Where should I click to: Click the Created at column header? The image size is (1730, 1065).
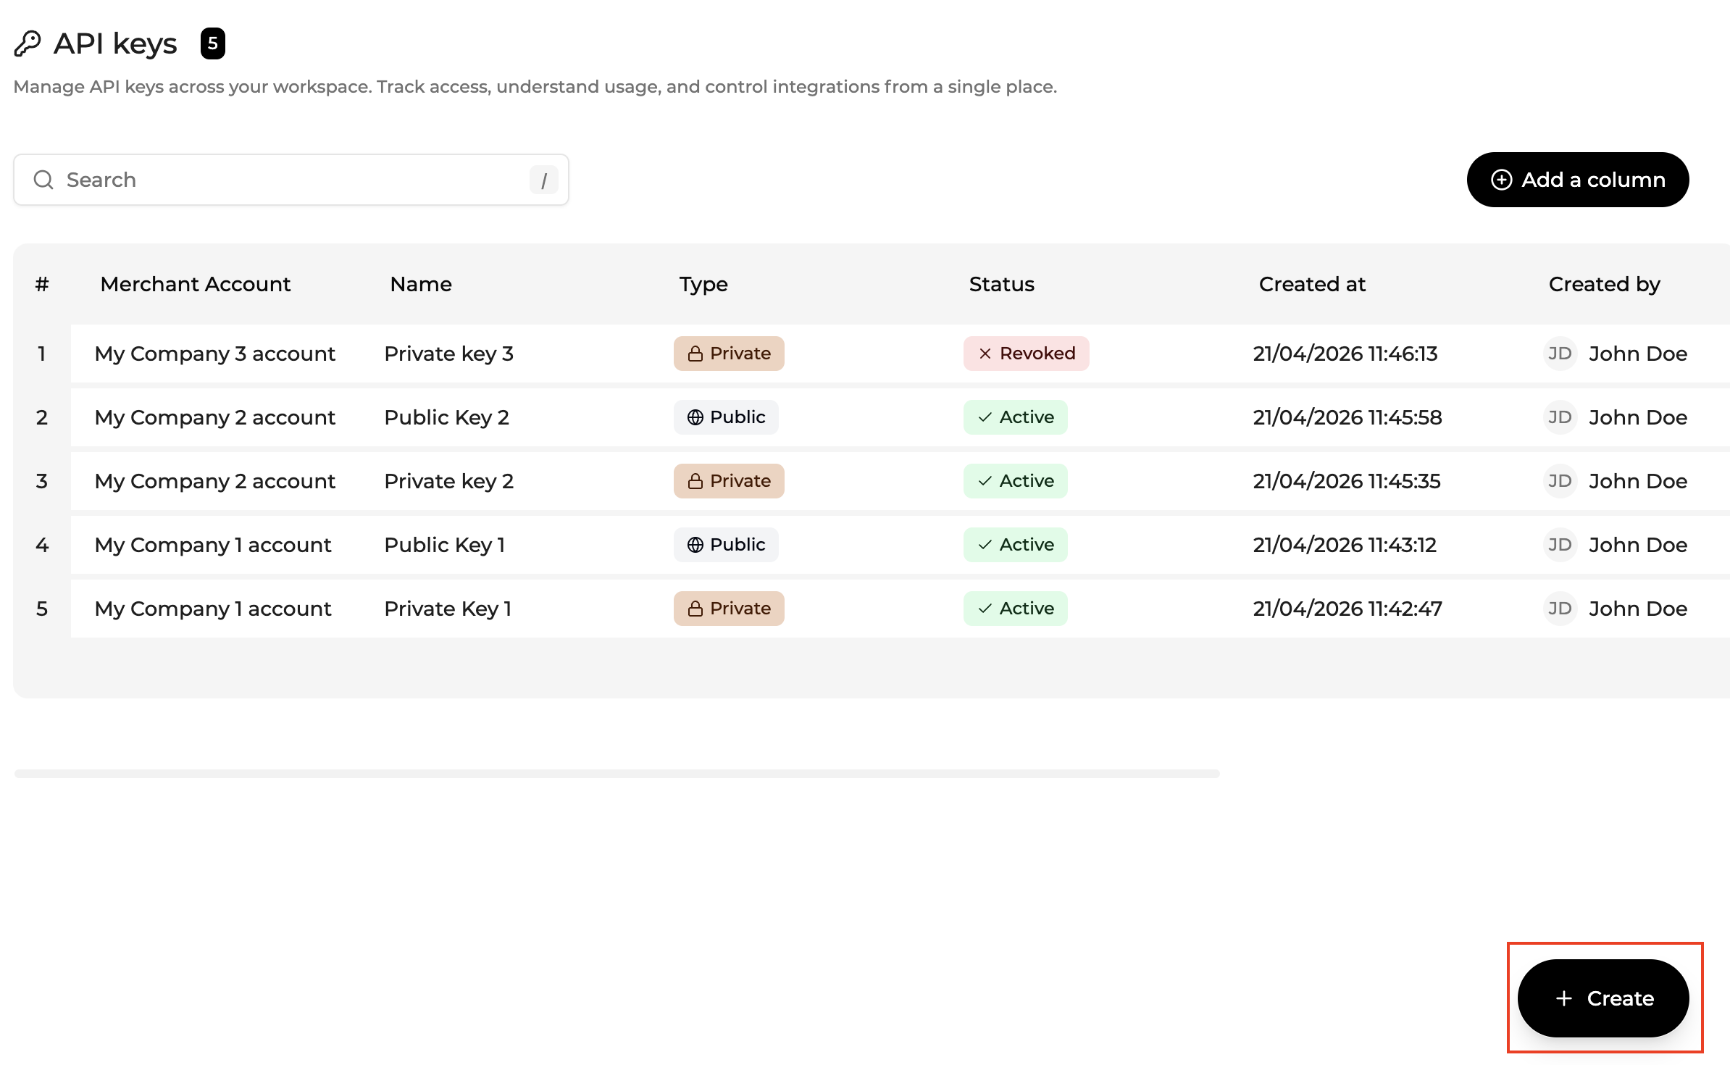[1311, 284]
